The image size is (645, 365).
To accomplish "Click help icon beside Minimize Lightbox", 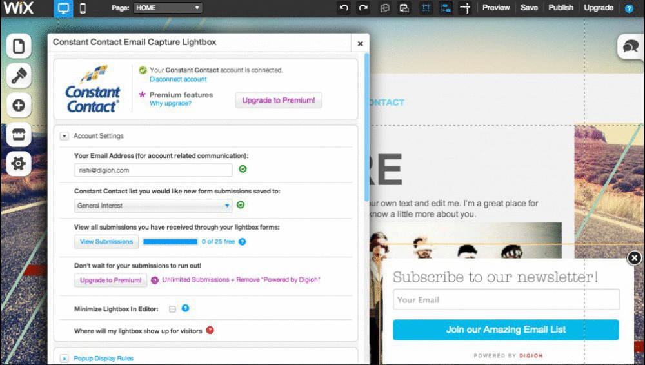I will [186, 308].
